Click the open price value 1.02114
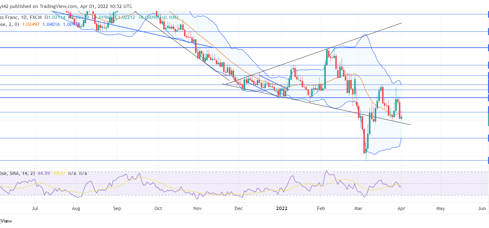Screen dimensions: 489x228 (57, 17)
